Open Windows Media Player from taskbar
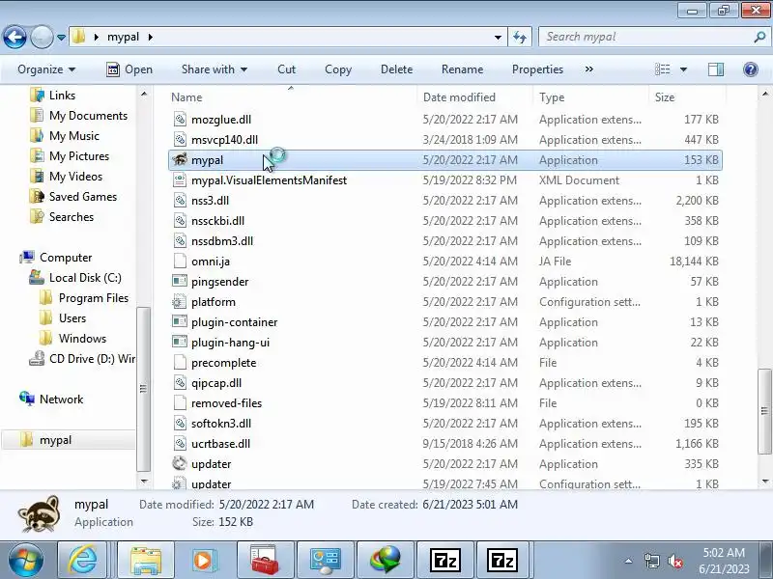This screenshot has height=579, width=773. tap(203, 561)
